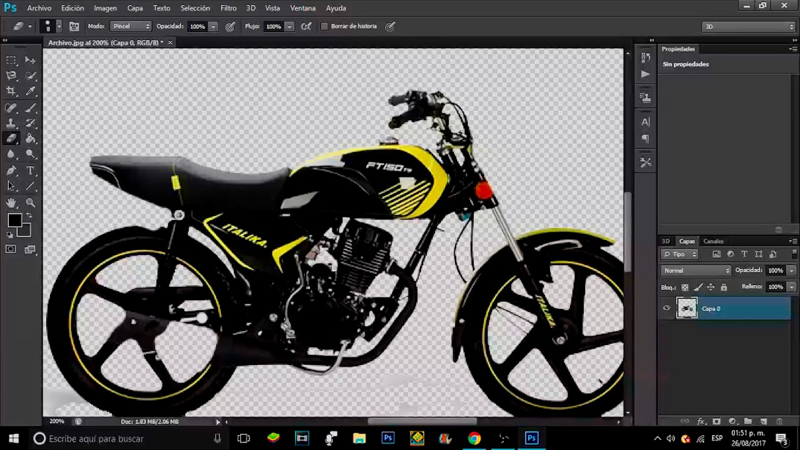Screen dimensions: 800x450
Task: Open the Filtro menu
Action: [x=228, y=8]
